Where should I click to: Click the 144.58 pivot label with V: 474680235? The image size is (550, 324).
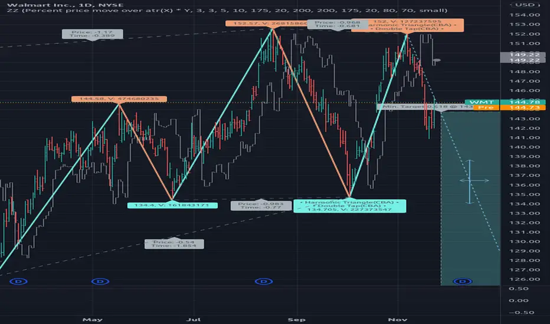[x=119, y=99]
